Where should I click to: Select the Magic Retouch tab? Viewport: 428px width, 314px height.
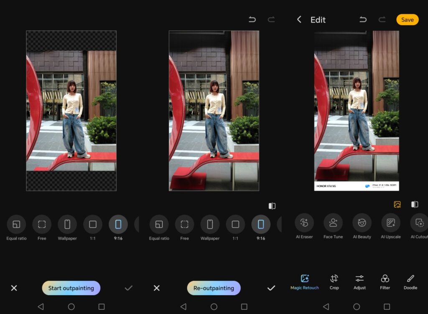(x=305, y=279)
